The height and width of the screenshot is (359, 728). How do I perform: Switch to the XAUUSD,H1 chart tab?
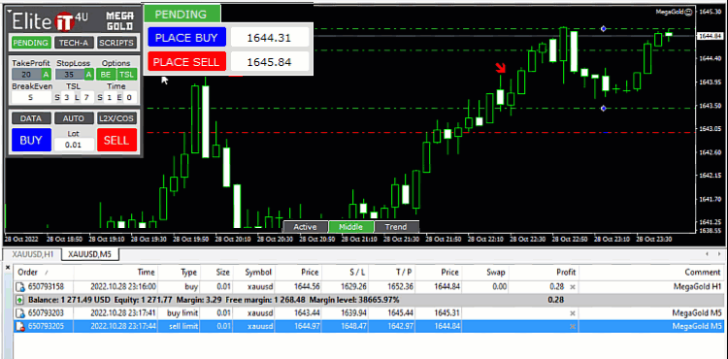pyautogui.click(x=33, y=254)
